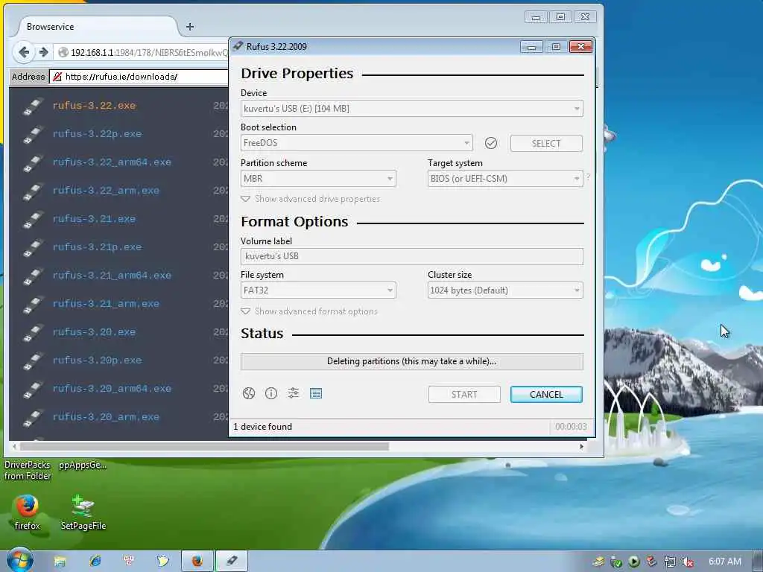Expand Show advanced format options
The height and width of the screenshot is (572, 763).
pyautogui.click(x=309, y=311)
